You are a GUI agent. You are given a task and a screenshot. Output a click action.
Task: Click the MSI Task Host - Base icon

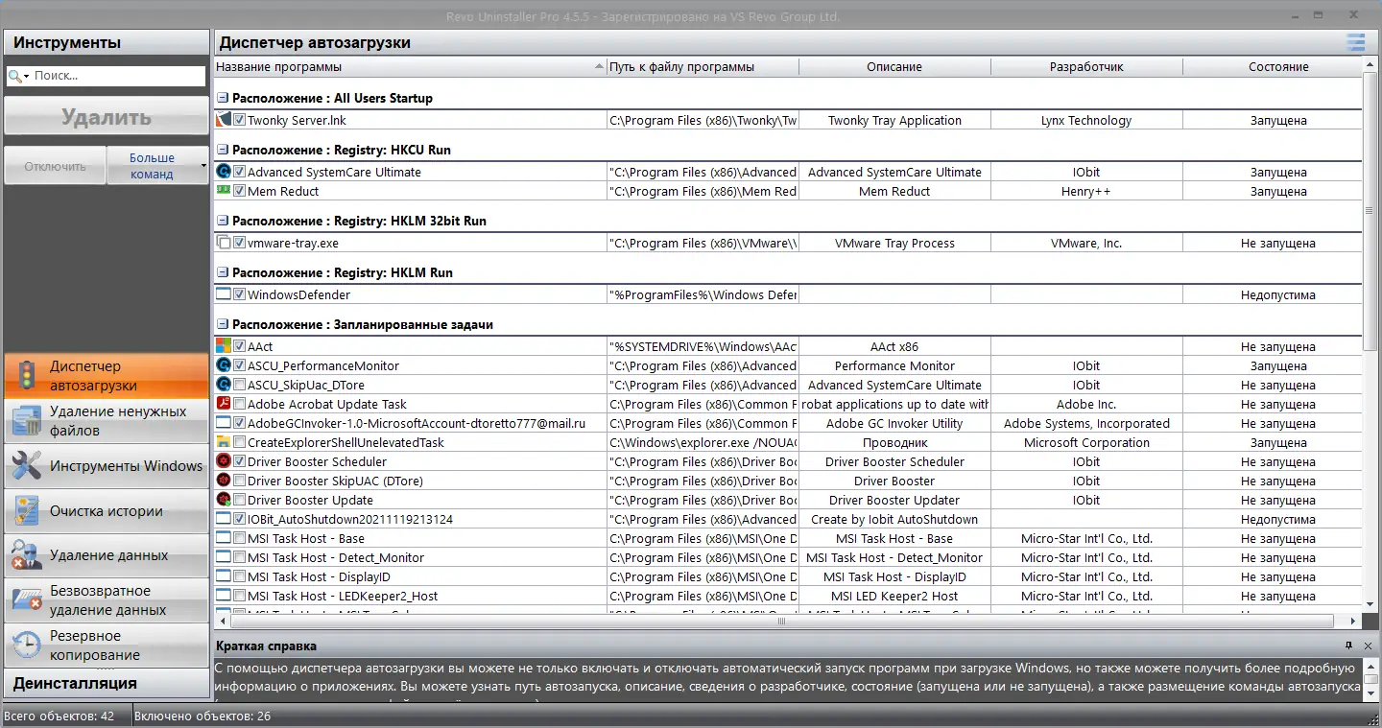tap(224, 538)
